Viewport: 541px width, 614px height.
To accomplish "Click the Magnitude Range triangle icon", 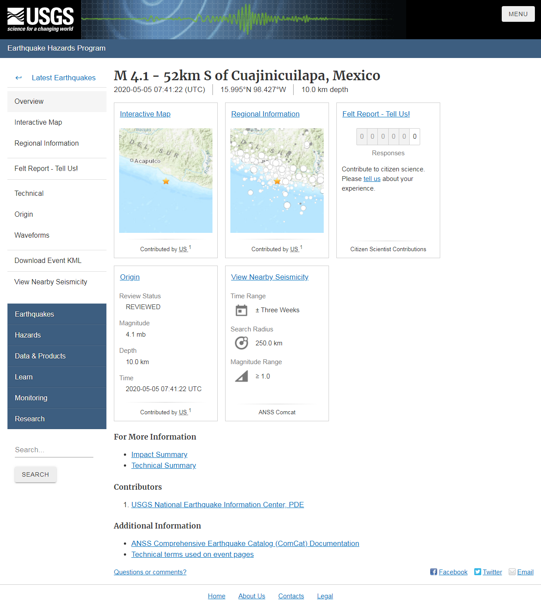I will pos(241,376).
